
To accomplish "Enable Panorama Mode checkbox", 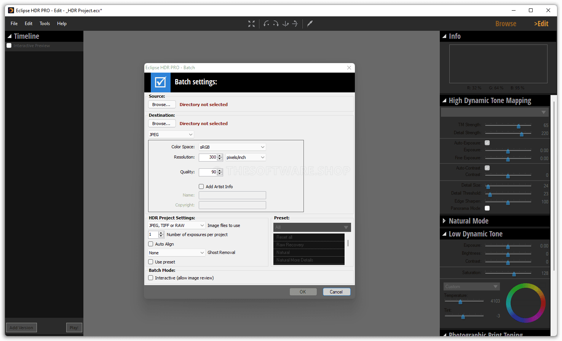I will click(x=487, y=208).
